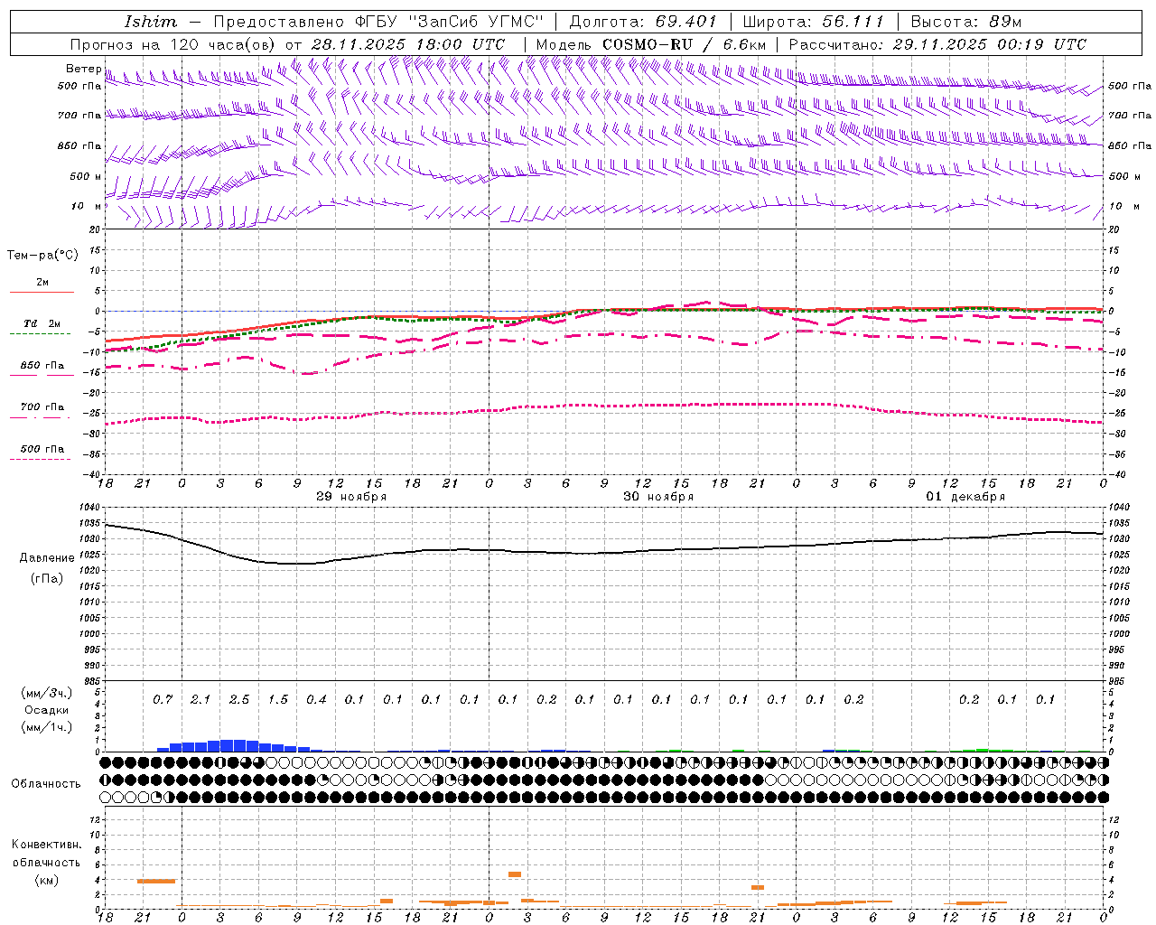Click the forecast start "28.11.2025 18:00 UTC"
This screenshot has width=1156, height=925.
tap(408, 44)
